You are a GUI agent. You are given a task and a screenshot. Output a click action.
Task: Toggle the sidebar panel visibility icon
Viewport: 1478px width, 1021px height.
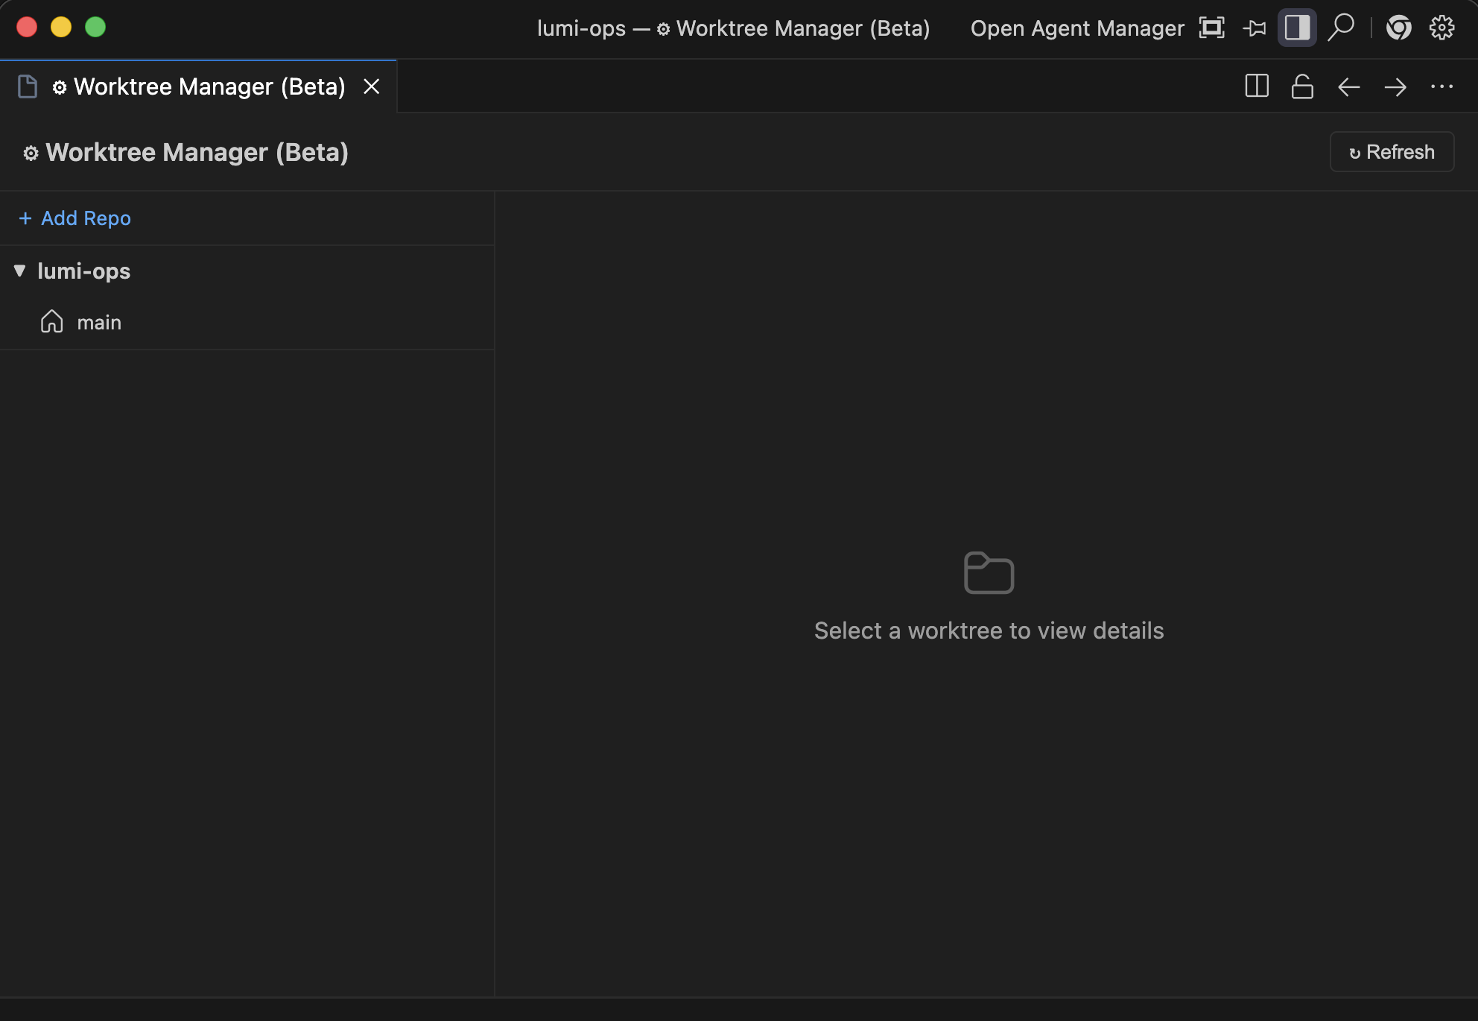click(x=1297, y=27)
